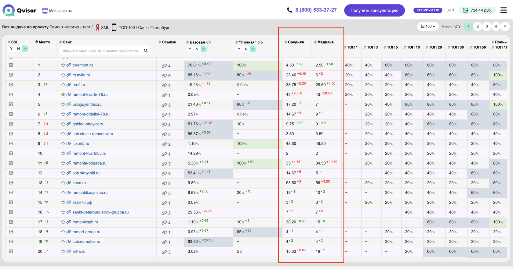
Task: Open the hamburger menu icon
Action: (x=504, y=10)
